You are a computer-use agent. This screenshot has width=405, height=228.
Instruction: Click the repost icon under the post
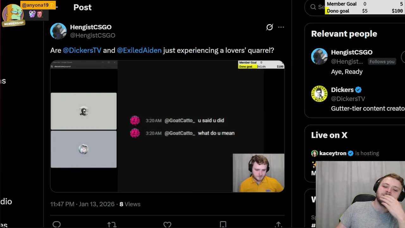point(112,225)
